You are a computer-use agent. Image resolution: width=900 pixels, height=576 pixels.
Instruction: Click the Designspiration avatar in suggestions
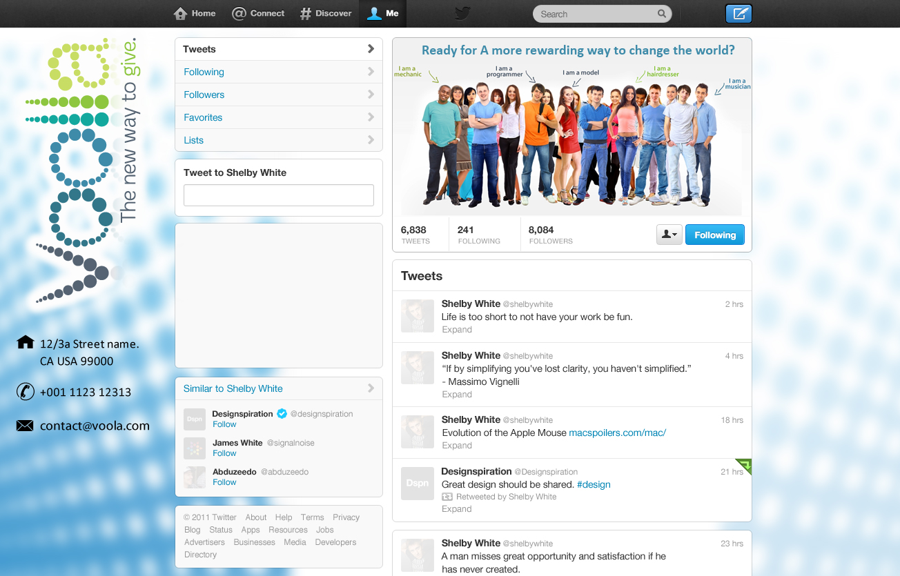pyautogui.click(x=195, y=419)
